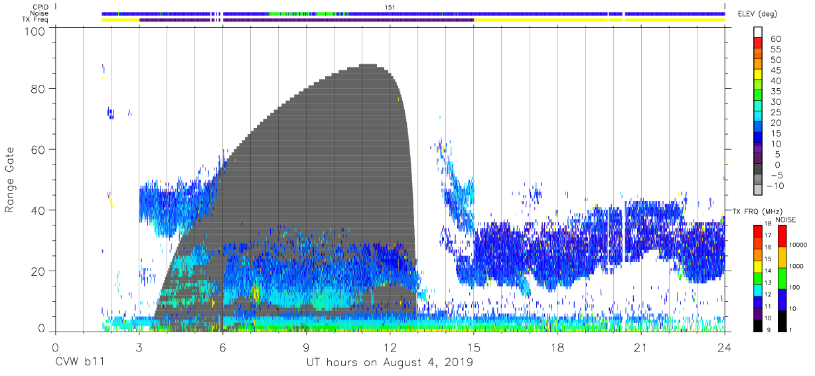Viewport: 815px width, 376px height.
Task: Click the '21' UT hour tick label
Action: point(641,347)
